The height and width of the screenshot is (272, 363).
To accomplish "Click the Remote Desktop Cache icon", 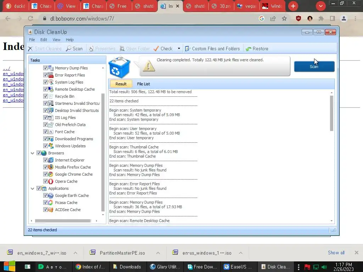I will pos(51,89).
